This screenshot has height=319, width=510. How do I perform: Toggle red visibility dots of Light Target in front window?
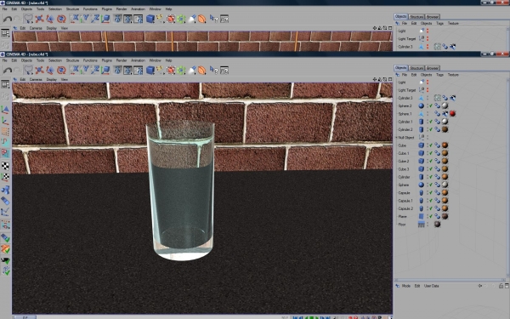click(x=428, y=90)
